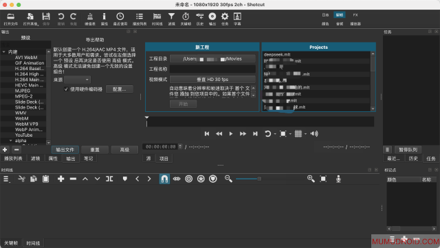Switch to the 源 source player tab
440x248 pixels.
click(x=148, y=159)
